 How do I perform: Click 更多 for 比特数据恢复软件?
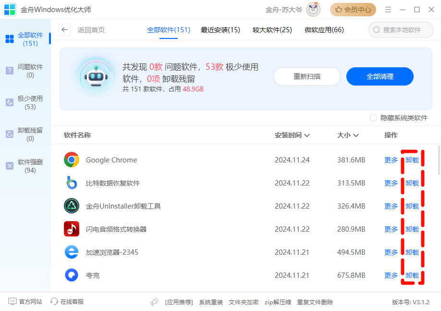pyautogui.click(x=391, y=183)
